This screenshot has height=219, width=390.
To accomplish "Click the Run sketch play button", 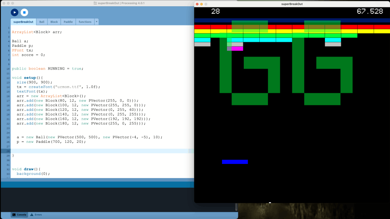I will pos(14,12).
